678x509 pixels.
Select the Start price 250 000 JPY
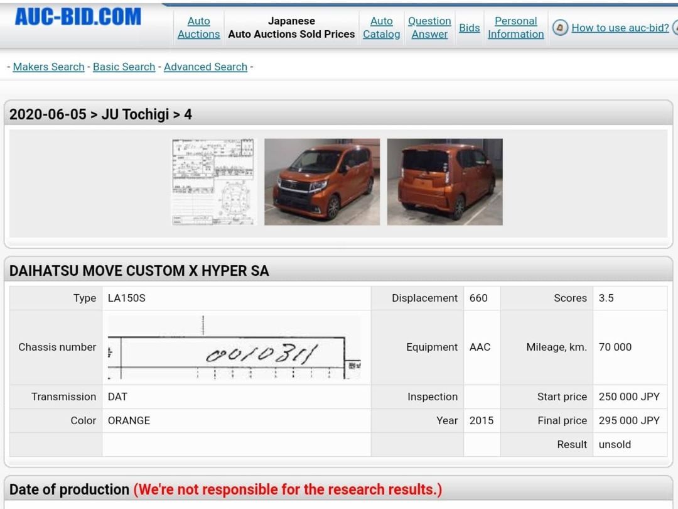click(x=629, y=397)
